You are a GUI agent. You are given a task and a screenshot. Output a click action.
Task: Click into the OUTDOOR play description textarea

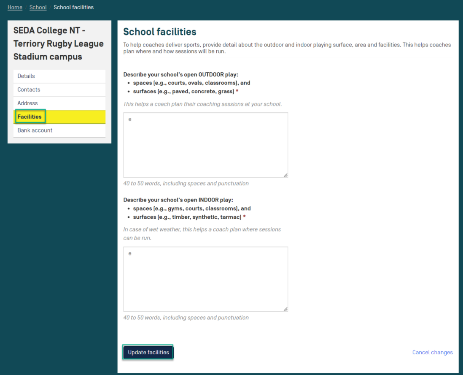point(205,145)
